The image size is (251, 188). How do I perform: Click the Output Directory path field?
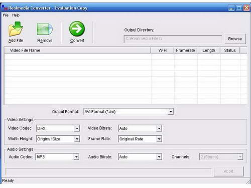(x=173, y=39)
